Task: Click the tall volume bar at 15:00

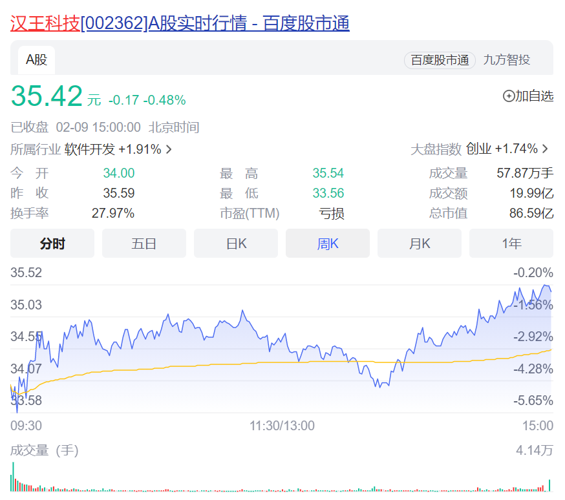Action: pos(549,485)
